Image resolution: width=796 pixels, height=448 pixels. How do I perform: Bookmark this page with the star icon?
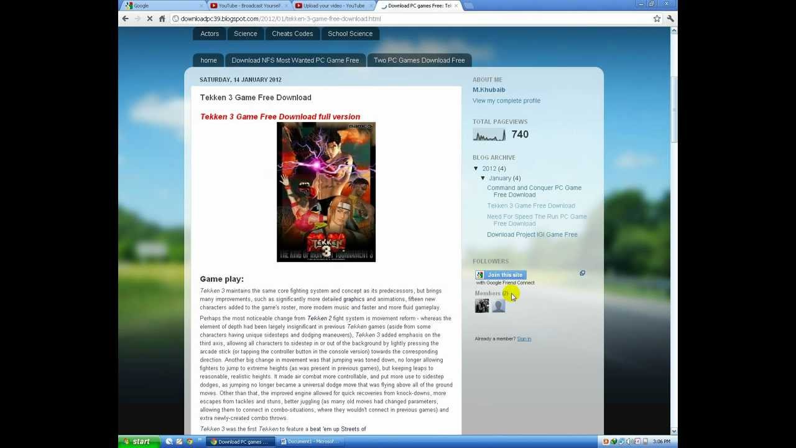(x=657, y=19)
